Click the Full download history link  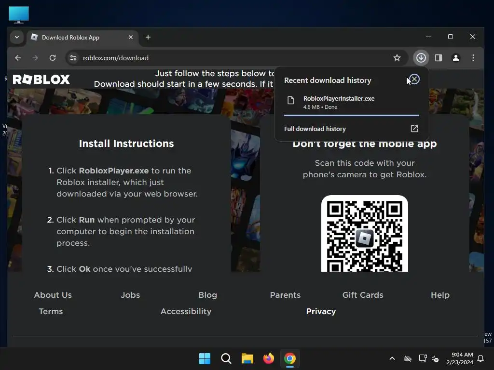pyautogui.click(x=315, y=129)
